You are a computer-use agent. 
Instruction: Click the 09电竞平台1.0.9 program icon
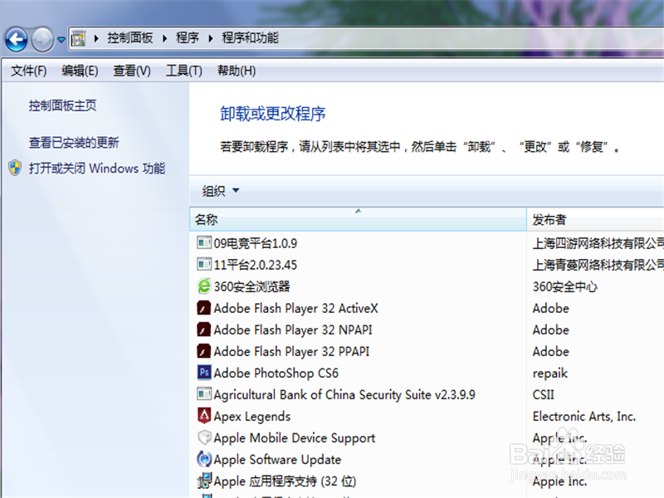click(204, 242)
